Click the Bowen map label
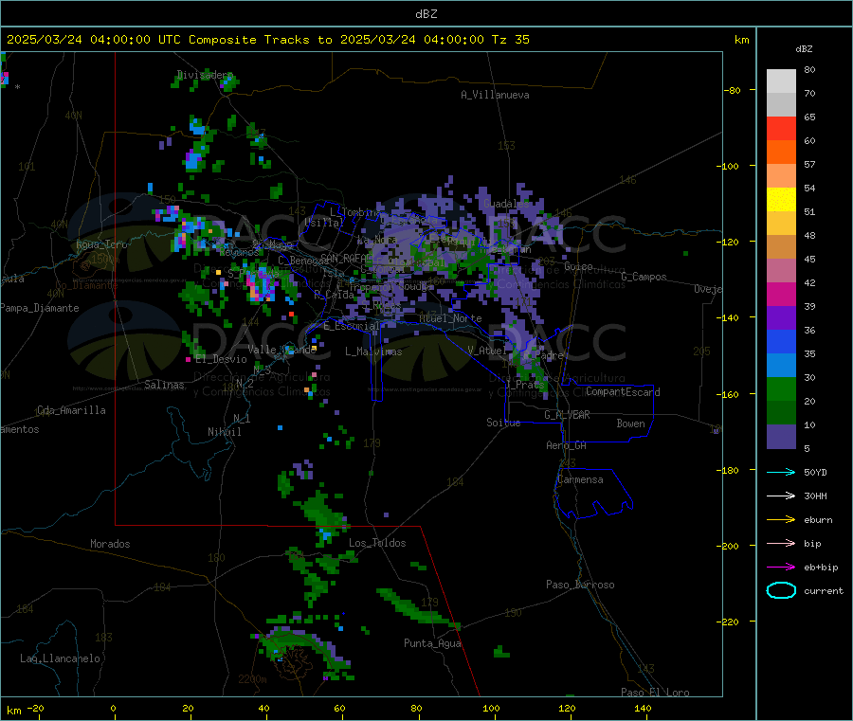The height and width of the screenshot is (721, 853). click(630, 424)
